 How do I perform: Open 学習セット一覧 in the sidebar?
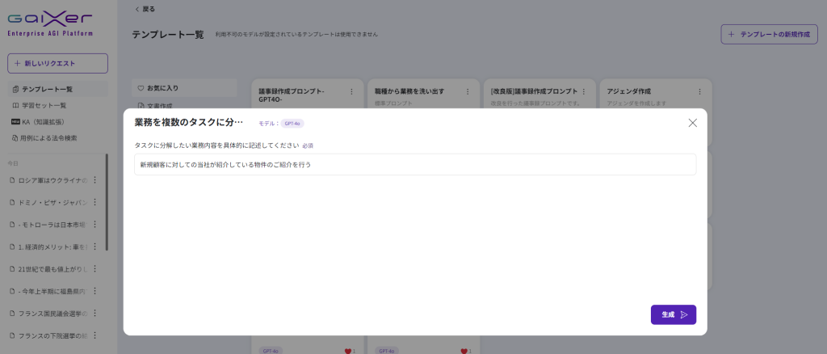pyautogui.click(x=44, y=105)
